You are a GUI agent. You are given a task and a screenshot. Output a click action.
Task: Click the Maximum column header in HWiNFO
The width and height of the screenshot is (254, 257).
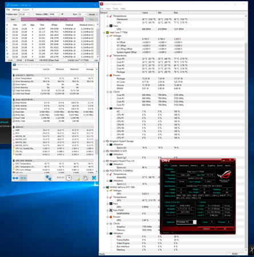(74, 69)
